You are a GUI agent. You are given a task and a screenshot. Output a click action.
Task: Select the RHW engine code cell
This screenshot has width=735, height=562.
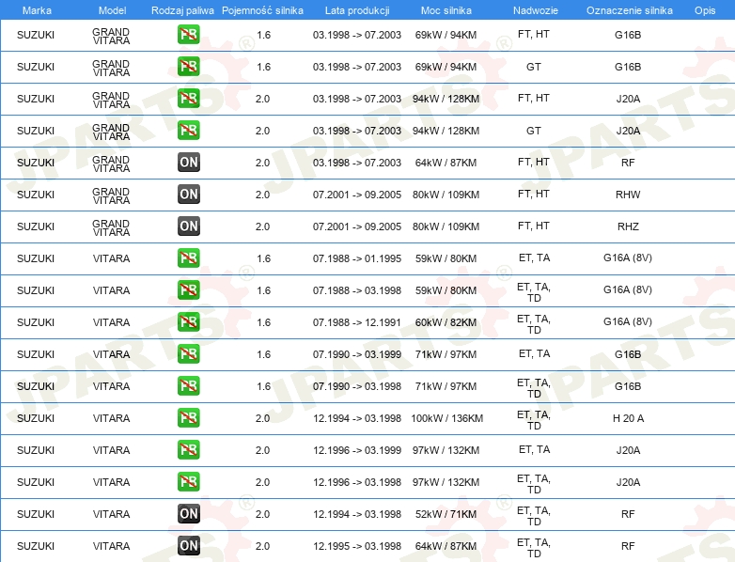click(628, 195)
